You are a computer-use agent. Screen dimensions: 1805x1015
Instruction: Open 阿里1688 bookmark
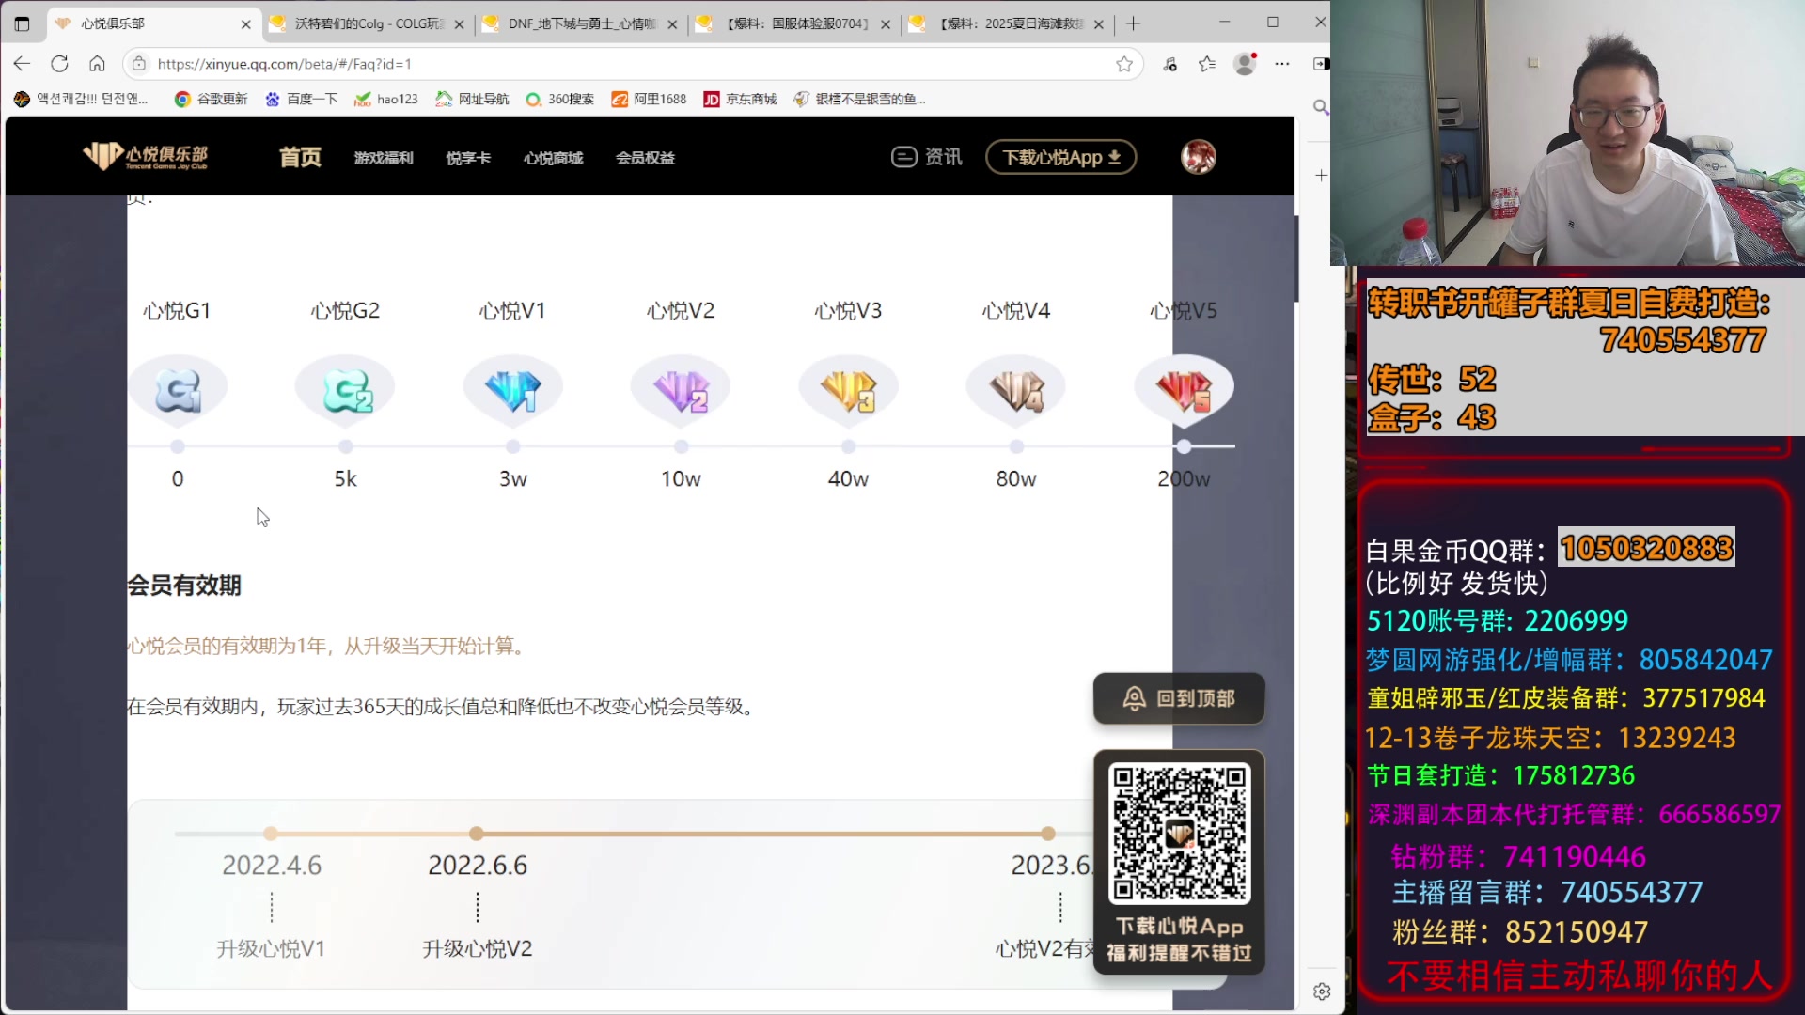click(650, 99)
